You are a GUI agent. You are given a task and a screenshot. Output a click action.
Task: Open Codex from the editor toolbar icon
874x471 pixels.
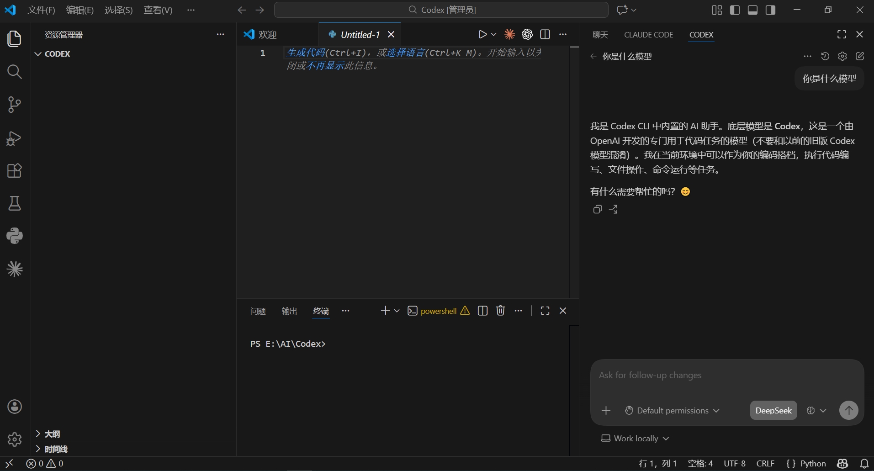point(527,34)
